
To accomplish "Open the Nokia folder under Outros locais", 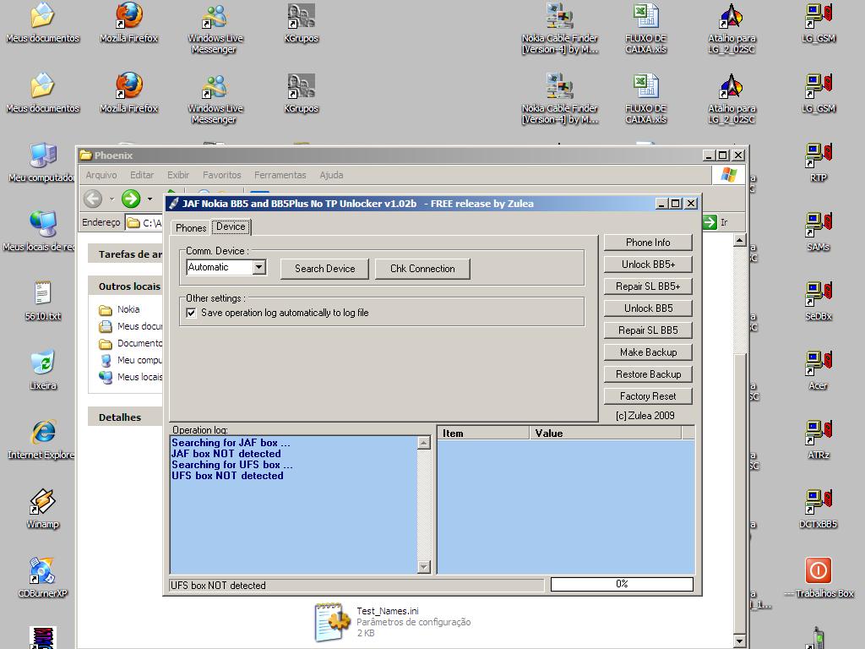I will [120, 309].
